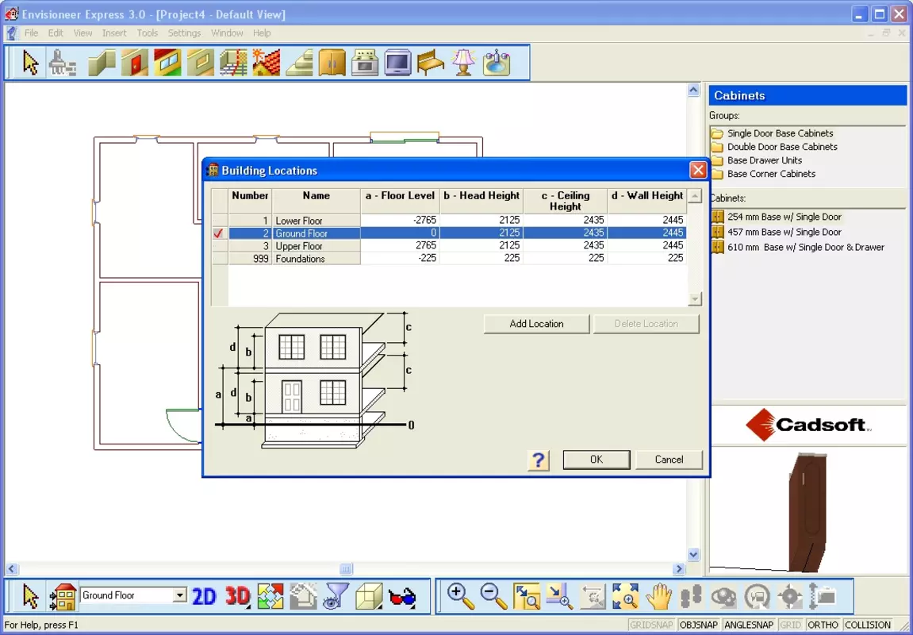Click the horizontal scrollbar thumb in drawing area
Image resolution: width=913 pixels, height=635 pixels.
pos(346,568)
